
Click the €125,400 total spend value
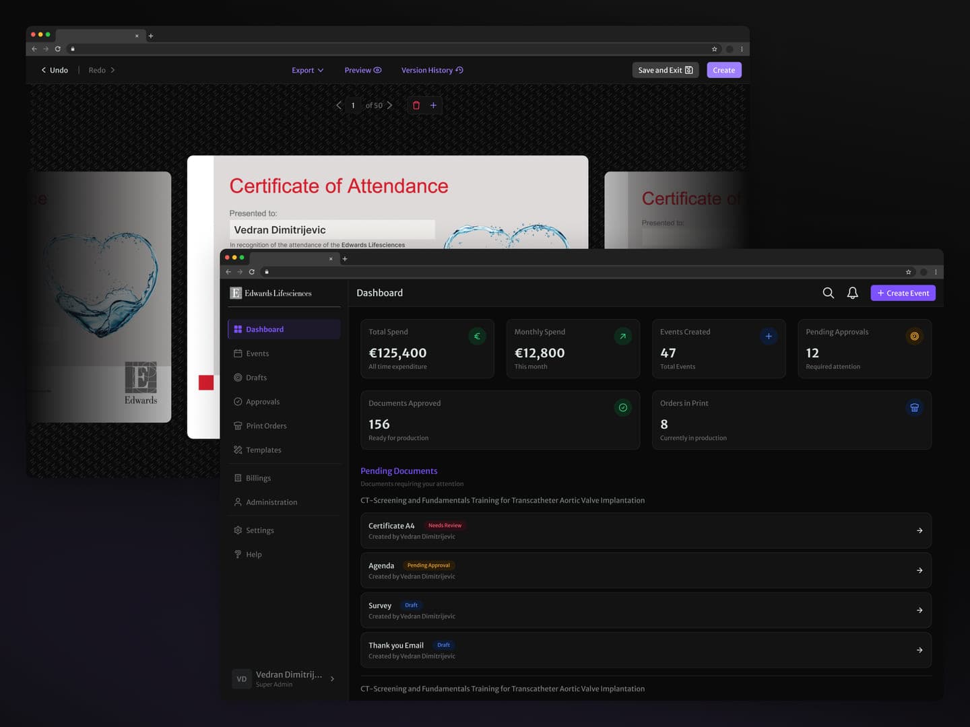397,353
